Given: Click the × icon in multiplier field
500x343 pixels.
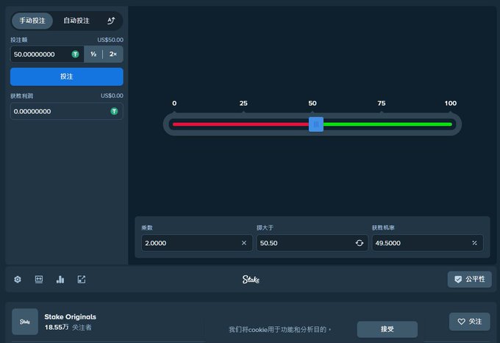Looking at the screenshot, I should pos(244,243).
